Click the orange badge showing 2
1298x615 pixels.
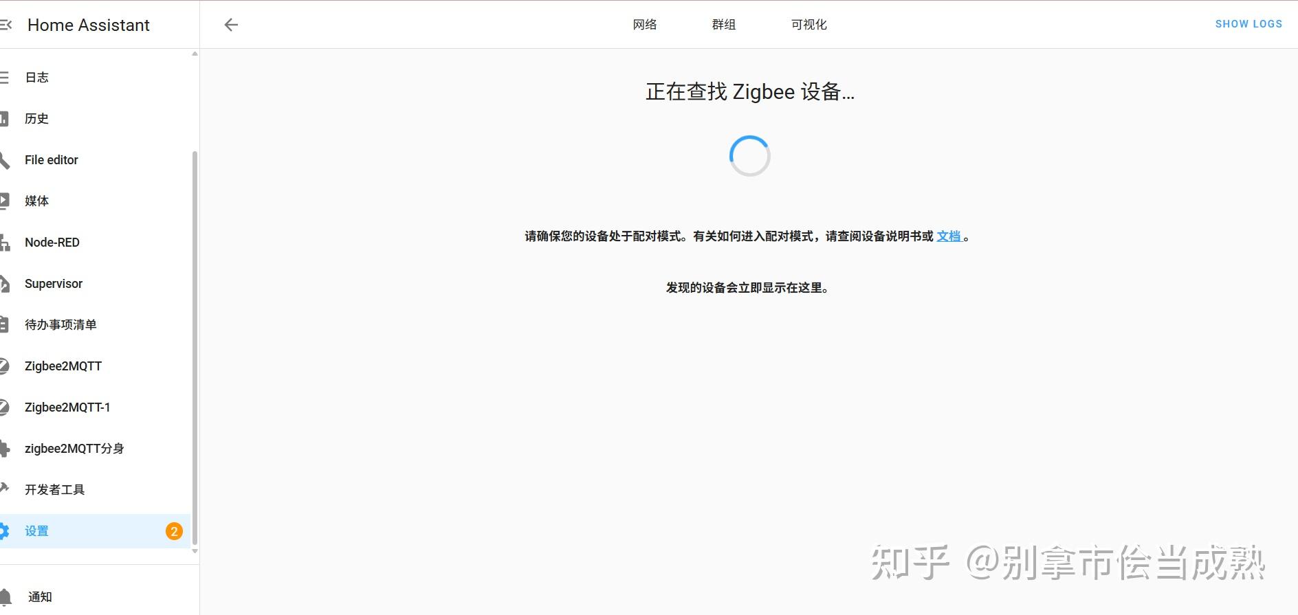pyautogui.click(x=174, y=531)
